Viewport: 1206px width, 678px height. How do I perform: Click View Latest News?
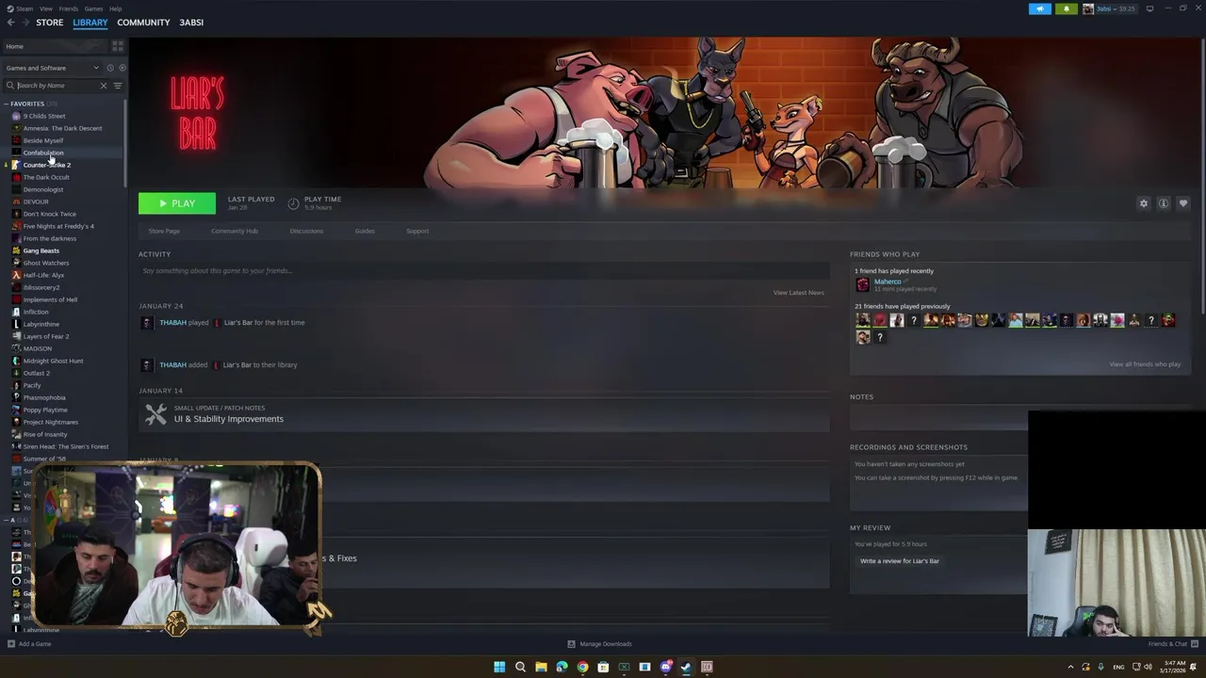(798, 293)
